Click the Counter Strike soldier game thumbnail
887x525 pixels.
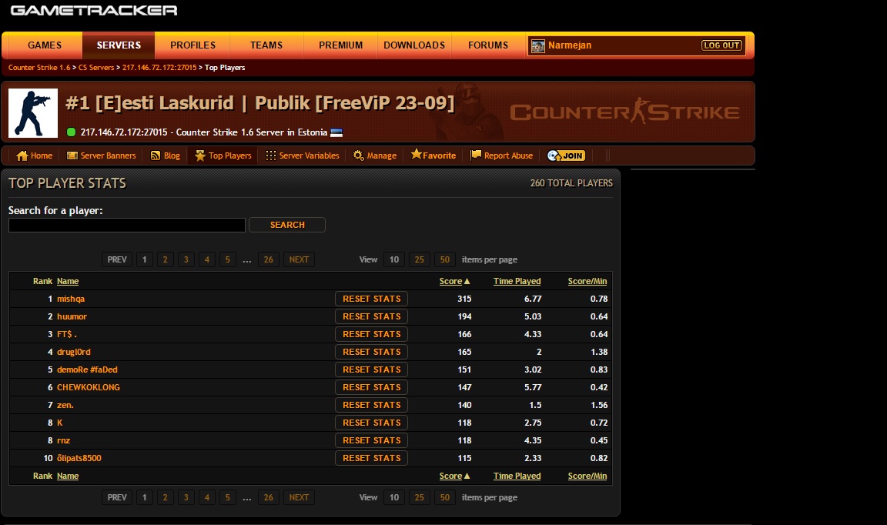click(x=33, y=112)
